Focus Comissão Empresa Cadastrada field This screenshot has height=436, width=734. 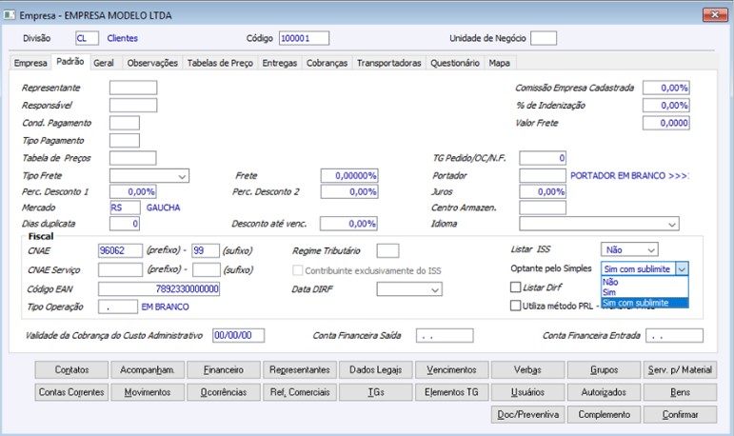tap(666, 88)
